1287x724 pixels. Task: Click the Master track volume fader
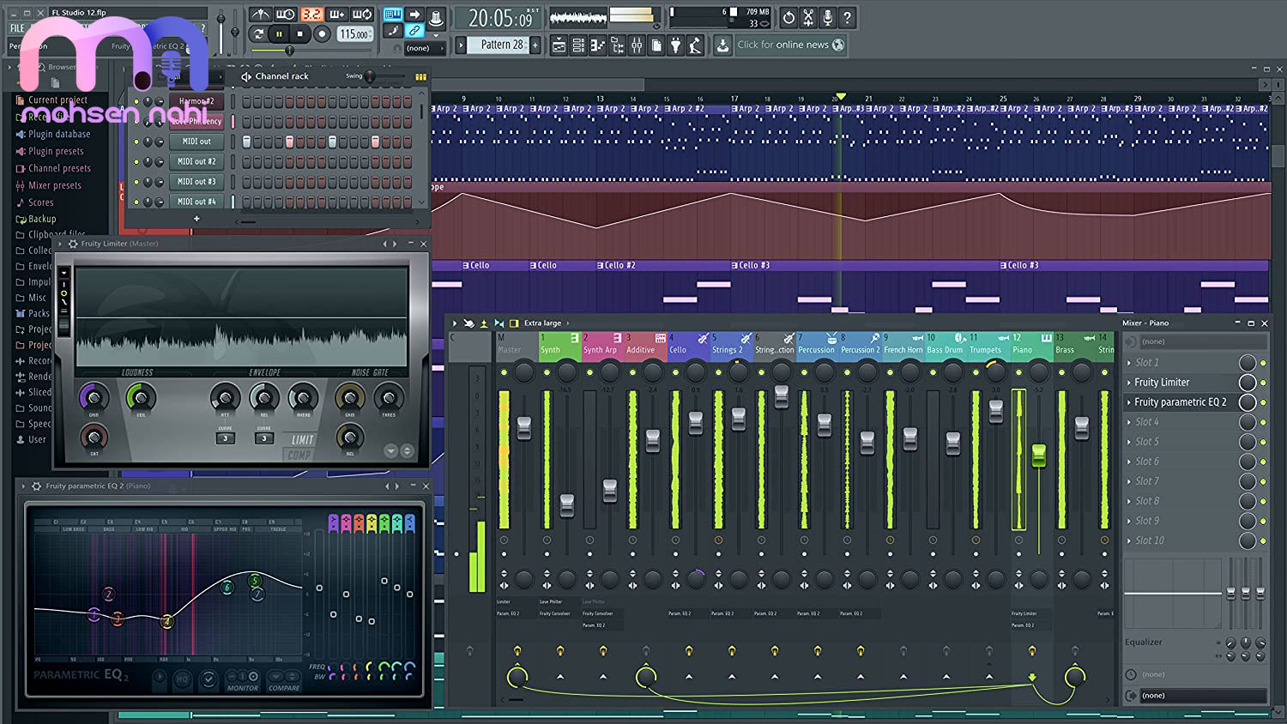(x=524, y=427)
